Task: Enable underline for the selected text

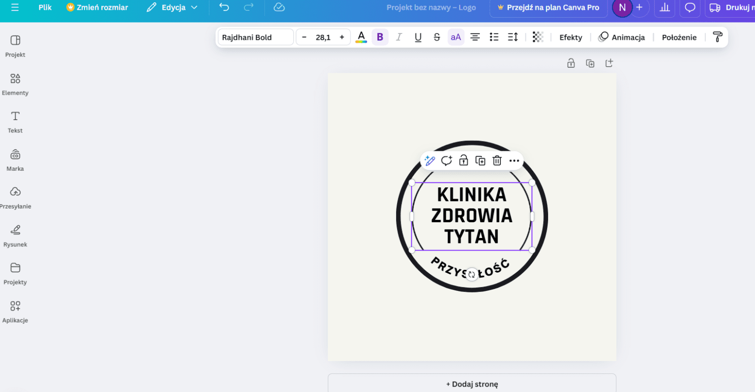Action: point(418,37)
